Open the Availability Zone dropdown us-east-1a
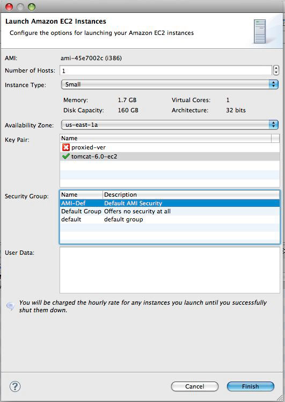285x402 pixels. click(170, 125)
